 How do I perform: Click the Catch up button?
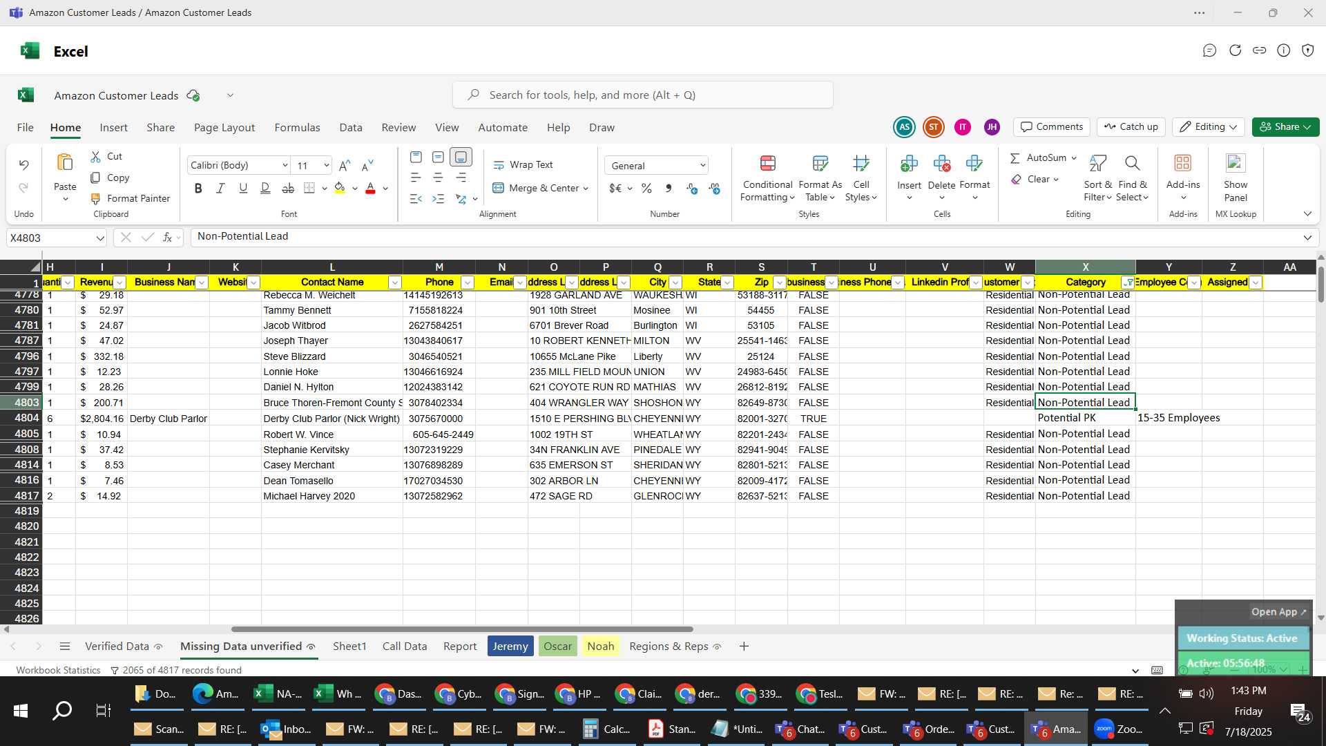1131,127
